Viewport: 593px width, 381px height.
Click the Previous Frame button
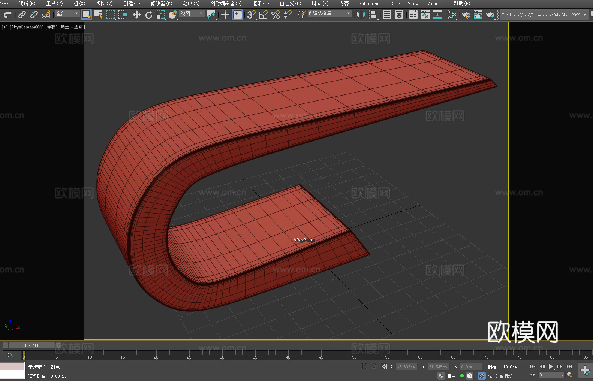pos(542,366)
